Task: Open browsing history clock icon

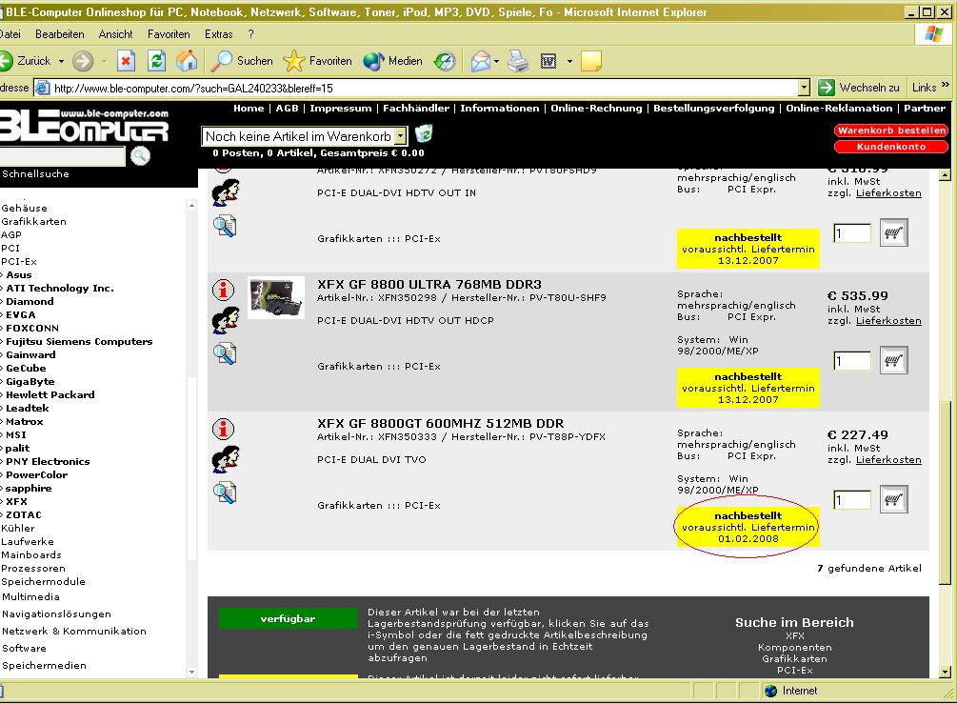Action: (x=445, y=61)
